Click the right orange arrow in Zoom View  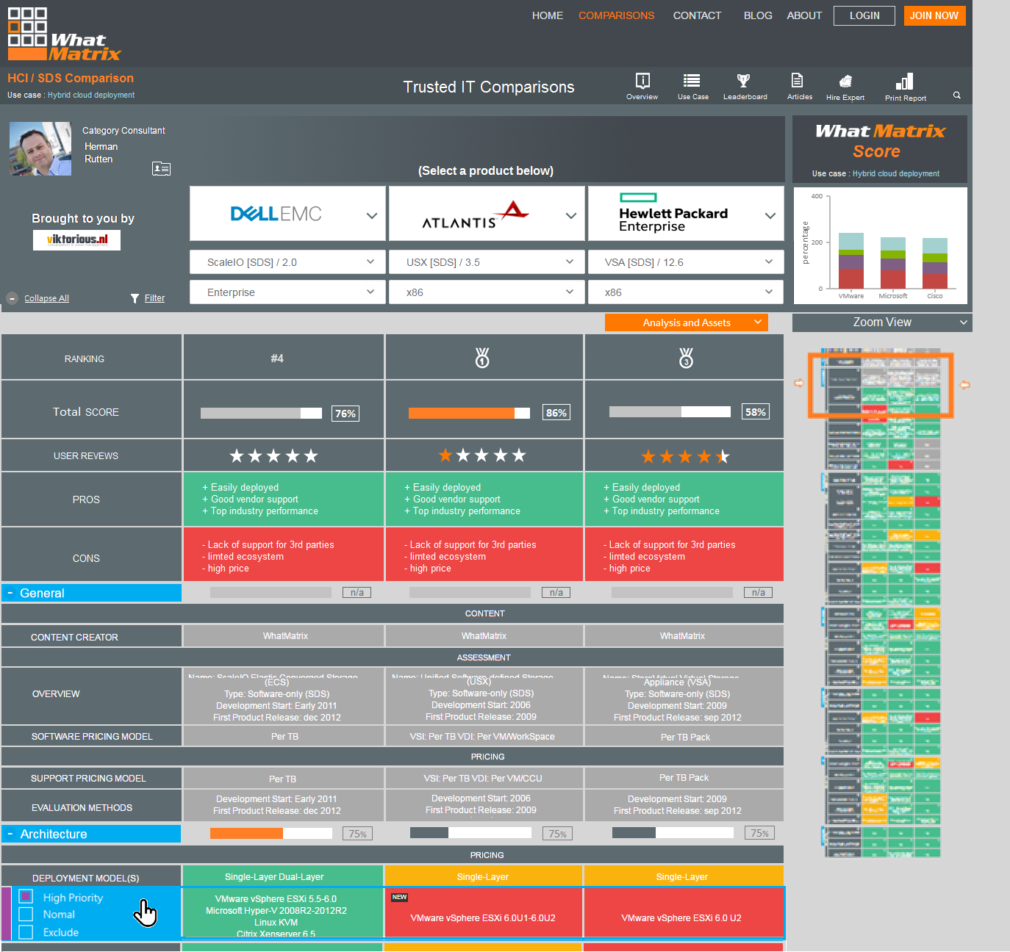pos(965,384)
